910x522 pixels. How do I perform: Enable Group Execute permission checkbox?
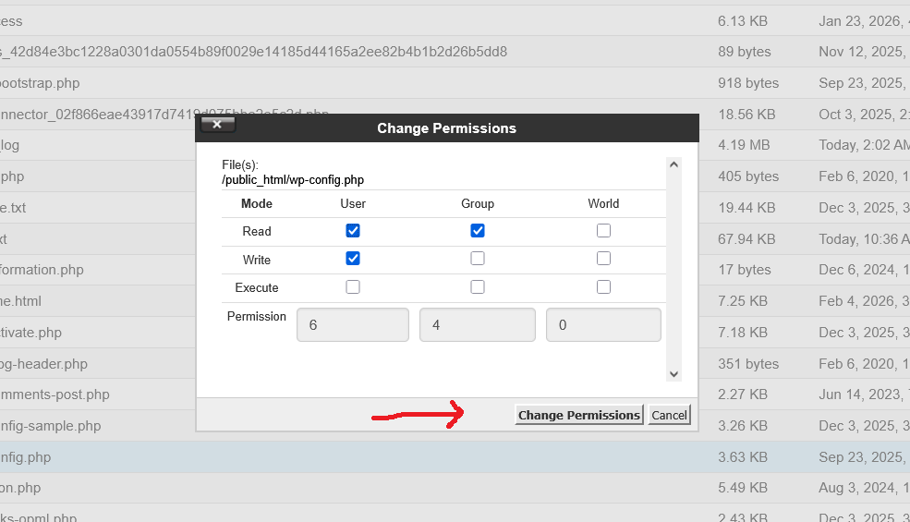pyautogui.click(x=478, y=287)
